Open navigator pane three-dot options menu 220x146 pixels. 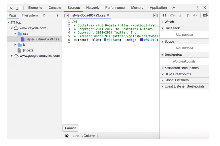[x=57, y=15]
